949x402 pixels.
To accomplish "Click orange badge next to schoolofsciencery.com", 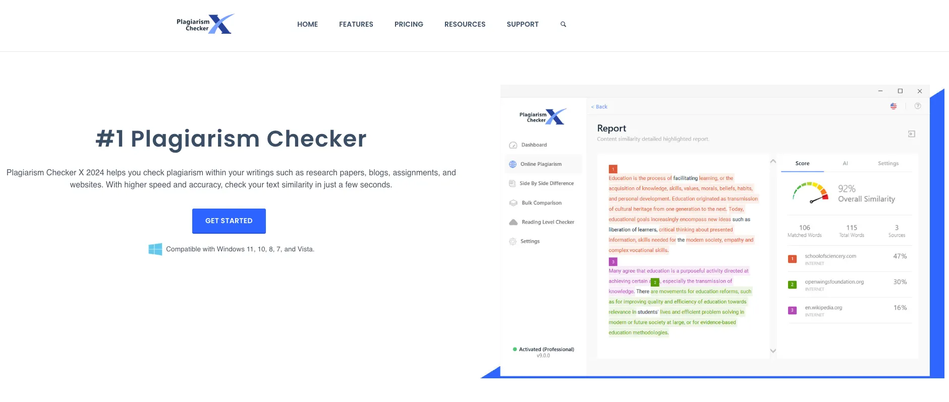I will (792, 259).
